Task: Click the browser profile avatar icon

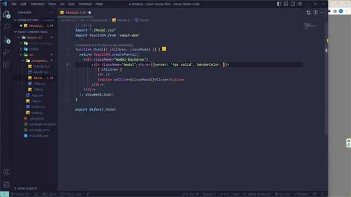Action: point(341,11)
